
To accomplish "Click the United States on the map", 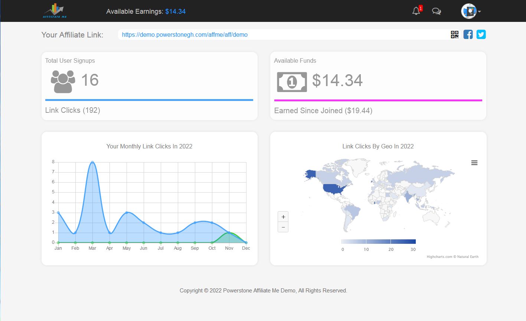I will tap(334, 189).
